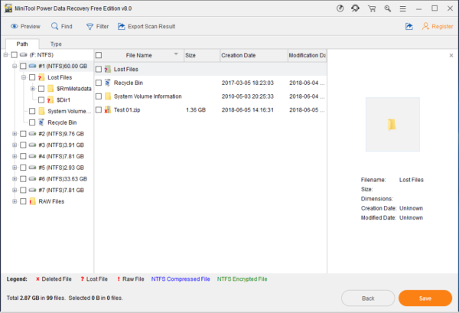Screen dimensions: 459x313
Task: Tick the $RmMetadata checkbox
Action: [41, 89]
